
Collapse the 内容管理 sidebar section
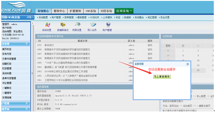coord(26,44)
